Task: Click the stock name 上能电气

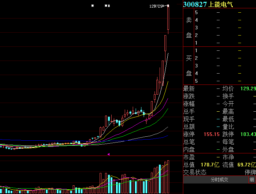Action: point(221,4)
